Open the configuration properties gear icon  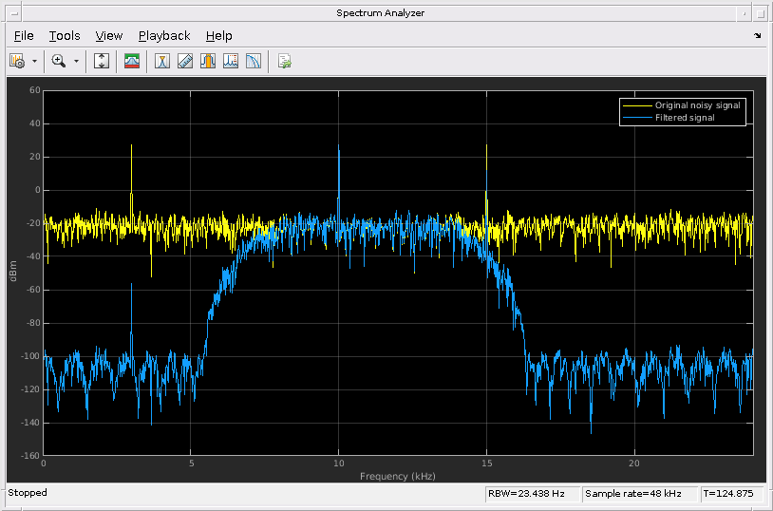click(17, 61)
